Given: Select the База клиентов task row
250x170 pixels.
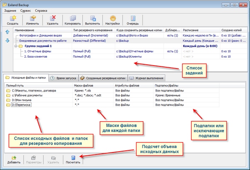Looking at the screenshot, I should (35, 56).
